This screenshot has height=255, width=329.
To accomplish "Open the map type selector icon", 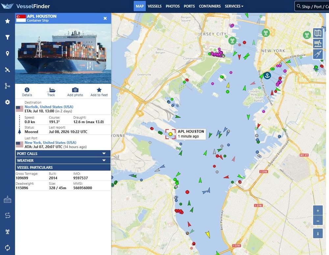I will 318,33.
